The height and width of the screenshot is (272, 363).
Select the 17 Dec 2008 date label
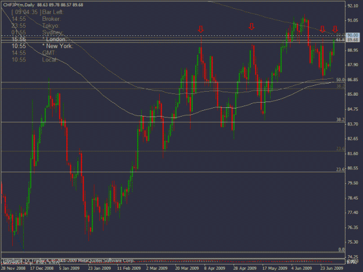42,269
